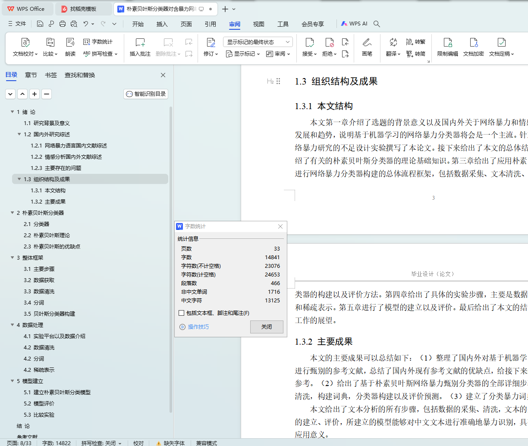Open the 拼写检查 status bar dropdown

(x=101, y=443)
